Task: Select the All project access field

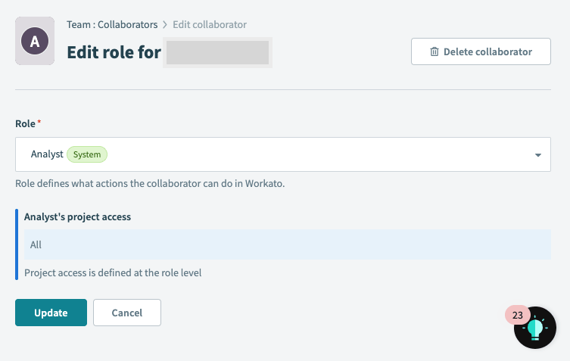Action: tap(288, 244)
